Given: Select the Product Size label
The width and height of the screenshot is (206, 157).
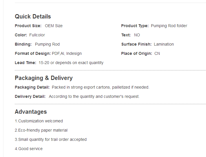Looking at the screenshot, I should (28, 26).
